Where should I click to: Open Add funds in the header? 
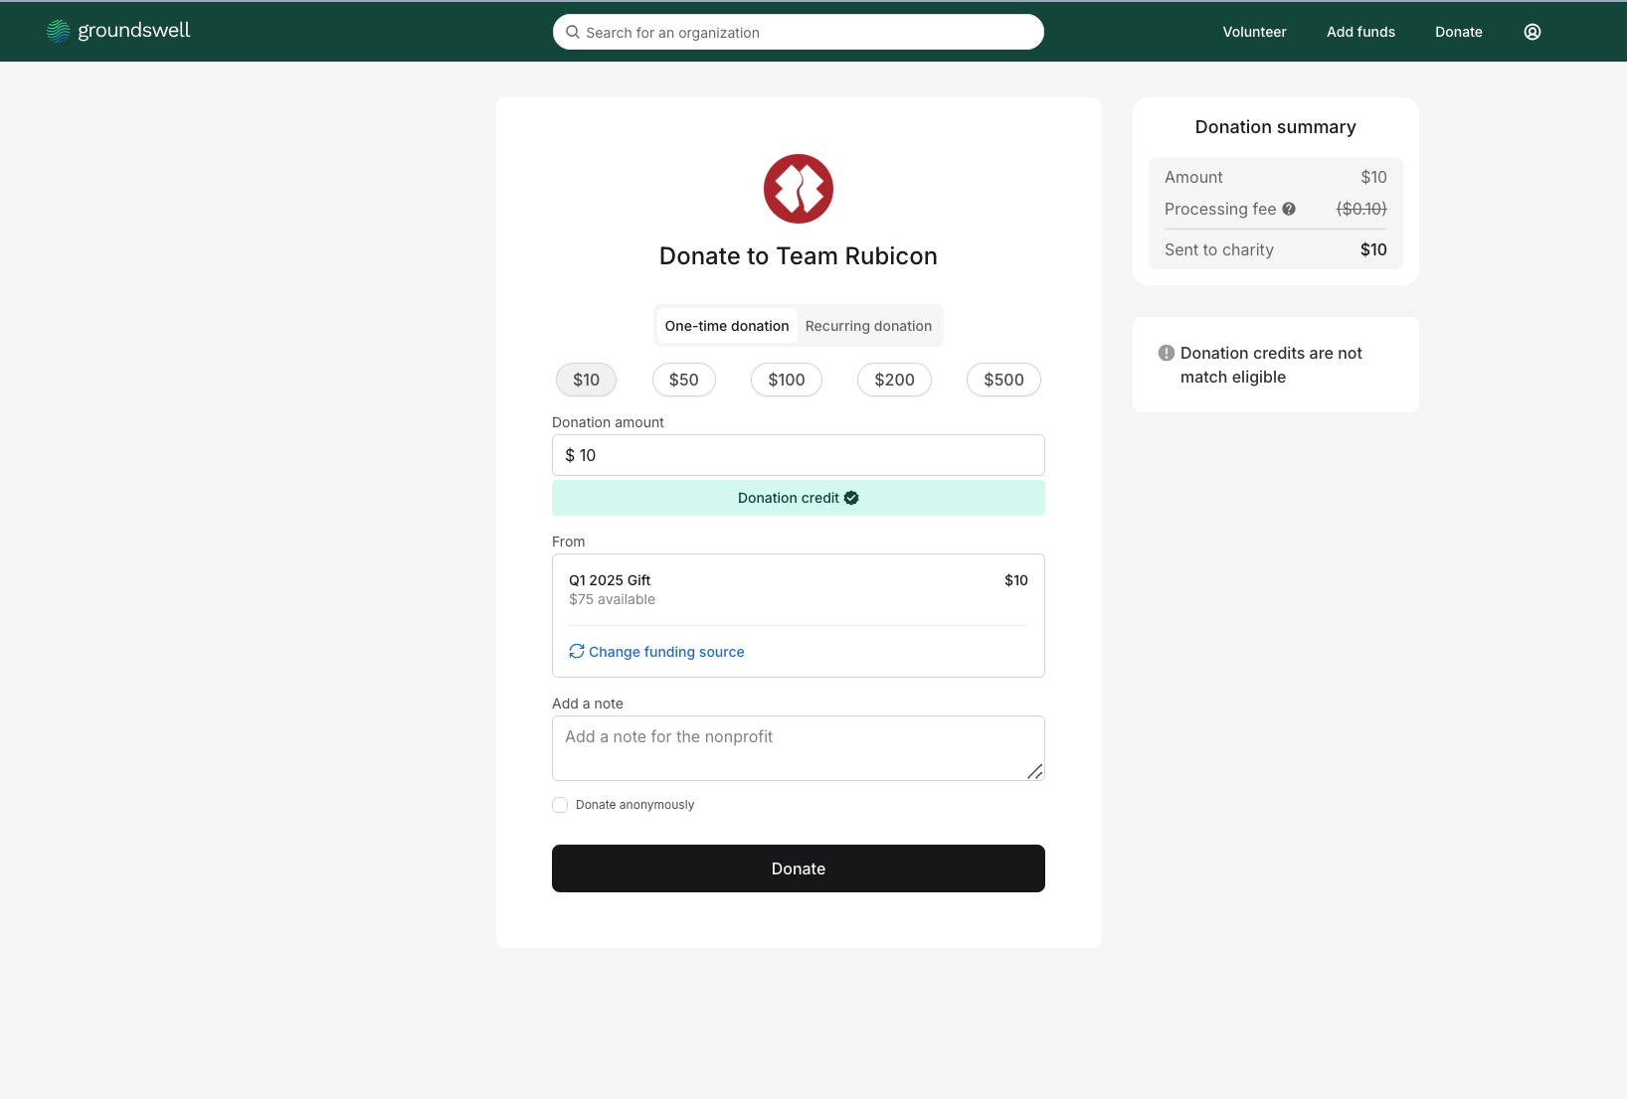click(x=1360, y=32)
